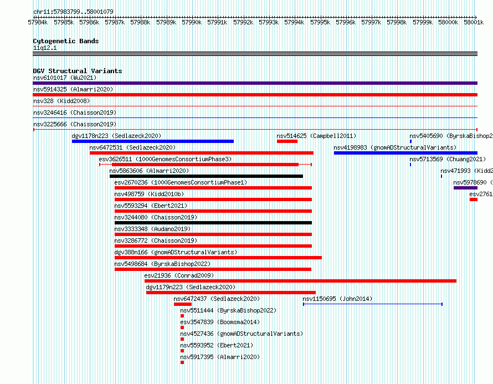This screenshot has height=384, width=493.
Task: Open nsv5593294 (Ebert2021) label
Action: [x=151, y=206]
